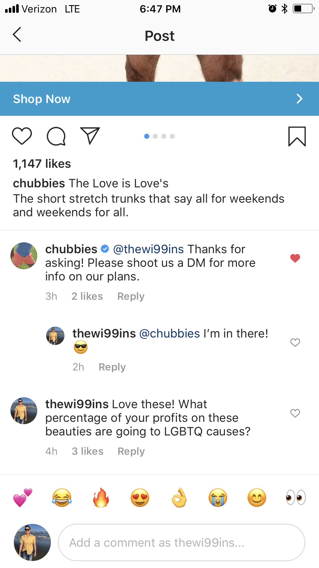Like the LGBTQ causes comment
Image resolution: width=319 pixels, height=568 pixels.
tap(295, 413)
